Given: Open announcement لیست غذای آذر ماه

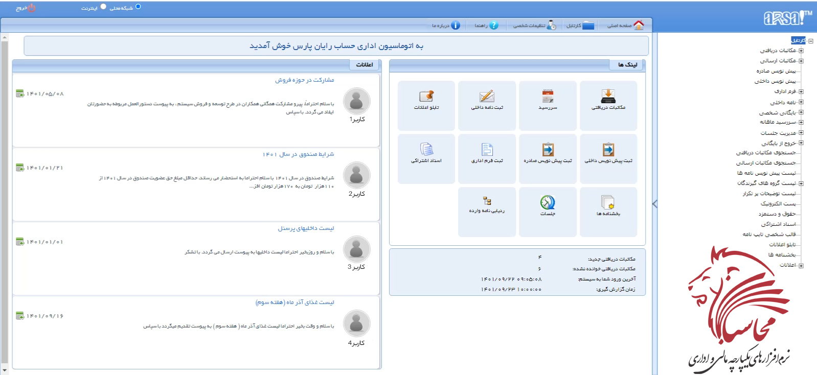Looking at the screenshot, I should pos(295,302).
